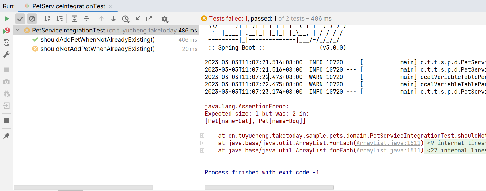Open test history clock icon
Viewport: 486px width, 191px height.
(125, 19)
